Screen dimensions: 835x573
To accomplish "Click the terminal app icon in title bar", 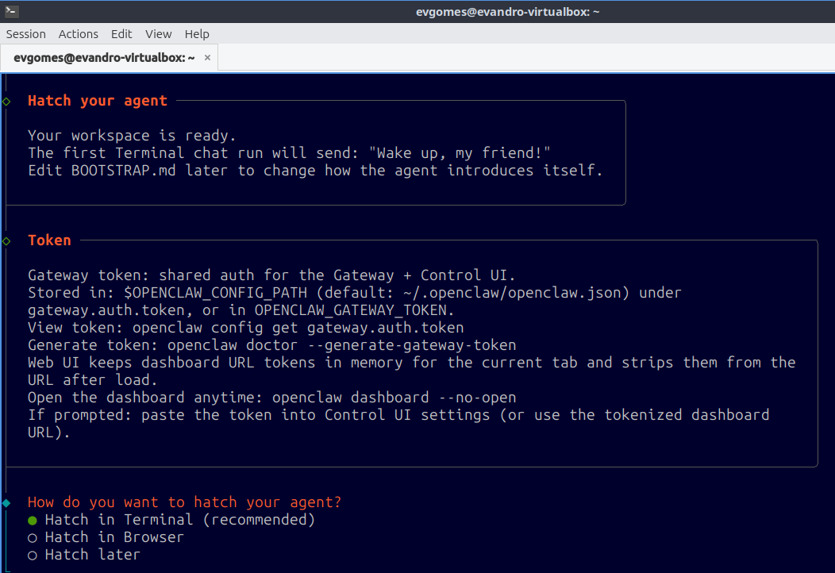I will [11, 10].
